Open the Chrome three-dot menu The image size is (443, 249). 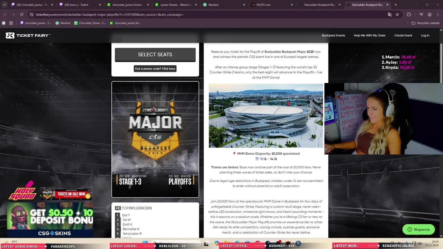[438, 15]
